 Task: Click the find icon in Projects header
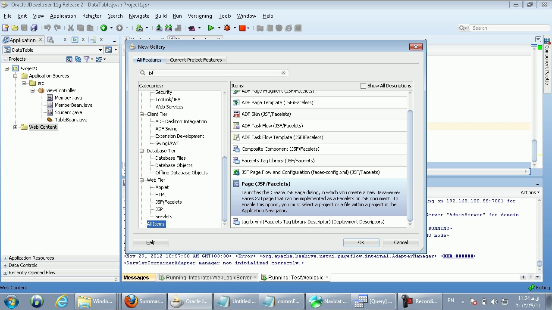tap(69, 59)
